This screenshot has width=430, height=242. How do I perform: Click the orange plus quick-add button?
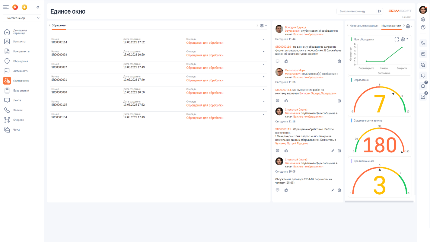point(24,7)
